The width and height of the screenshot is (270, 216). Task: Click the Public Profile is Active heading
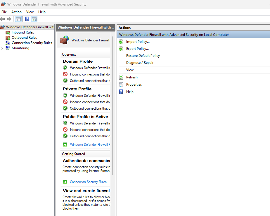point(85,117)
